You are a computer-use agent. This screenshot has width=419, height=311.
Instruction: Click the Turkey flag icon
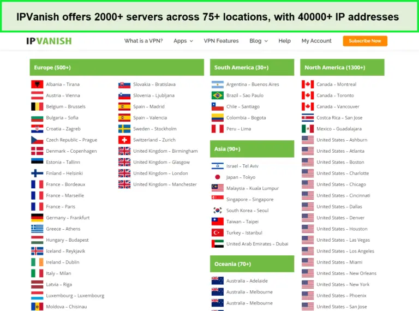point(218,233)
